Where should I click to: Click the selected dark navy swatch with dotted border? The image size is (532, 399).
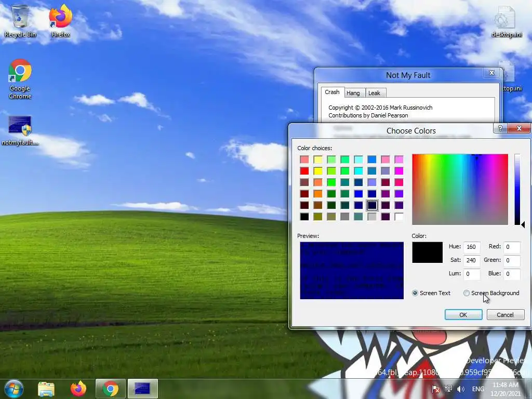point(372,205)
